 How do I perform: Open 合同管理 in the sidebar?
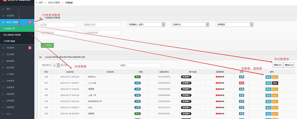[x=17, y=16]
